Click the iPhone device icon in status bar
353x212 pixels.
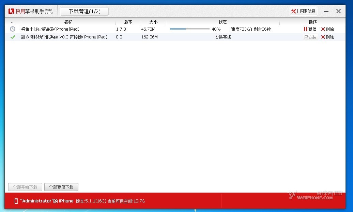(16, 201)
